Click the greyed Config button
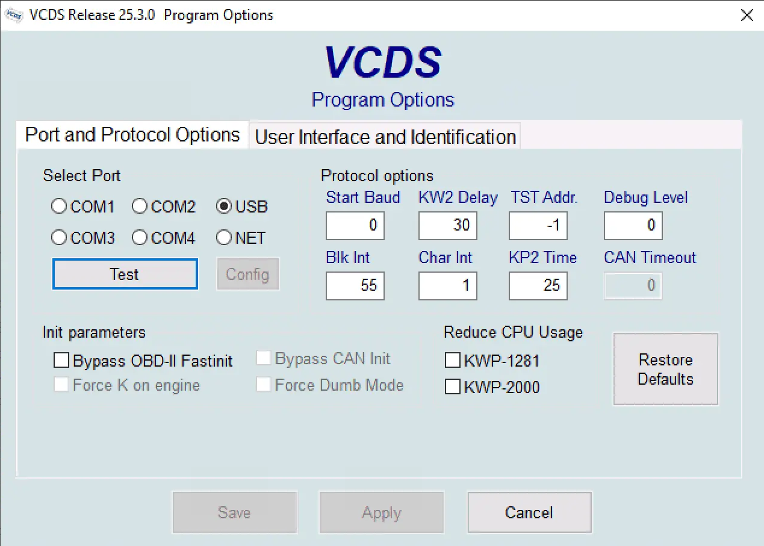Viewport: 764px width, 546px height. [247, 275]
